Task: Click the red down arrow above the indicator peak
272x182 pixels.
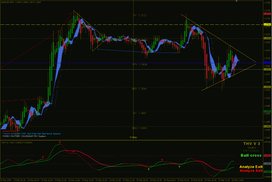Action: pos(60,142)
